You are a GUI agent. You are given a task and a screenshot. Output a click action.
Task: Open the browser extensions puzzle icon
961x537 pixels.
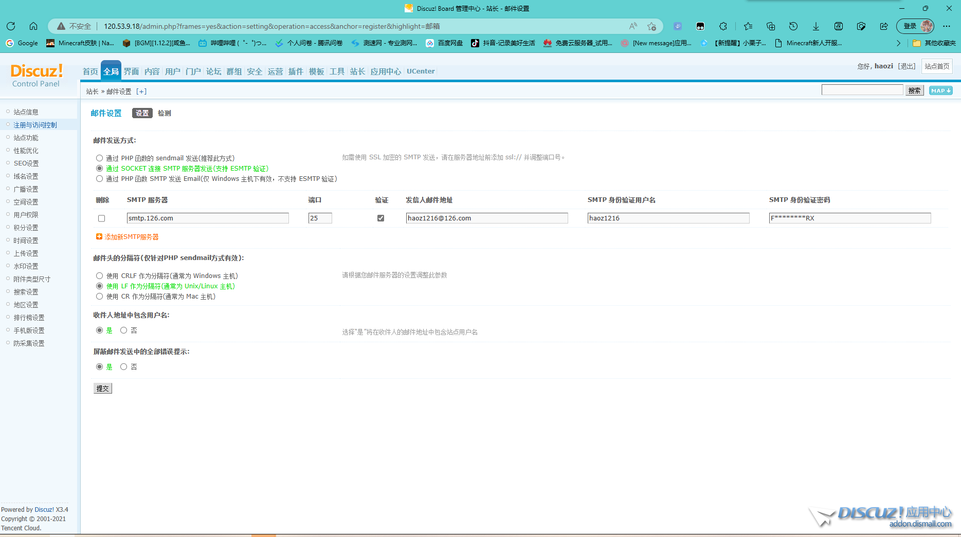pyautogui.click(x=723, y=26)
